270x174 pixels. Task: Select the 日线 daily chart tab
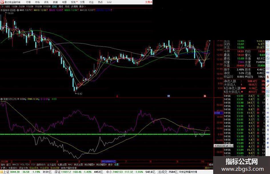(x=54, y=6)
